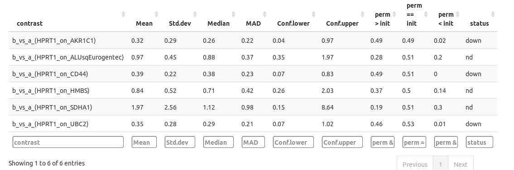The height and width of the screenshot is (170, 514).
Task: Sort by Conf.lower column sort icon
Action: coord(313,14)
